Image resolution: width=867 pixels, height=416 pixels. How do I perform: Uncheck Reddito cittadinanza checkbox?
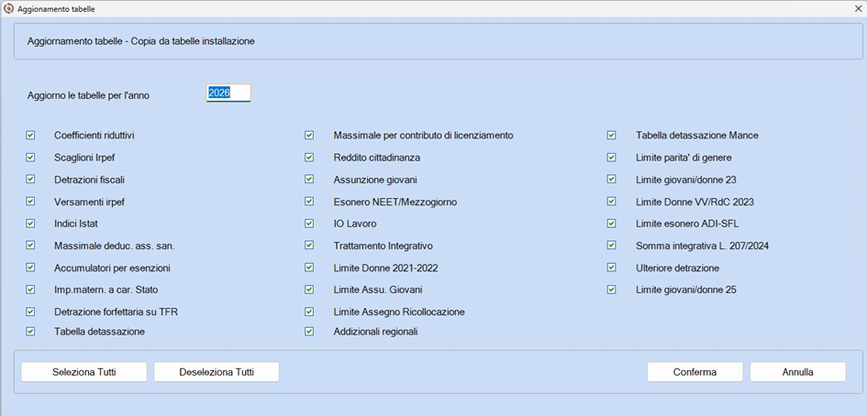(309, 157)
